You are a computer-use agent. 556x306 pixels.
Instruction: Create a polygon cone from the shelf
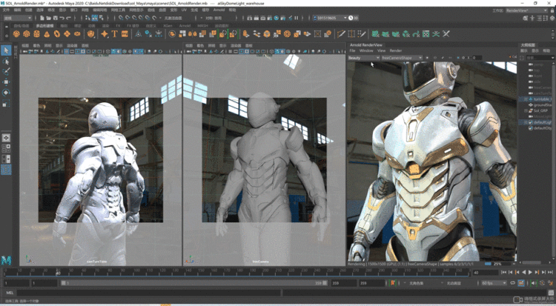click(x=47, y=34)
